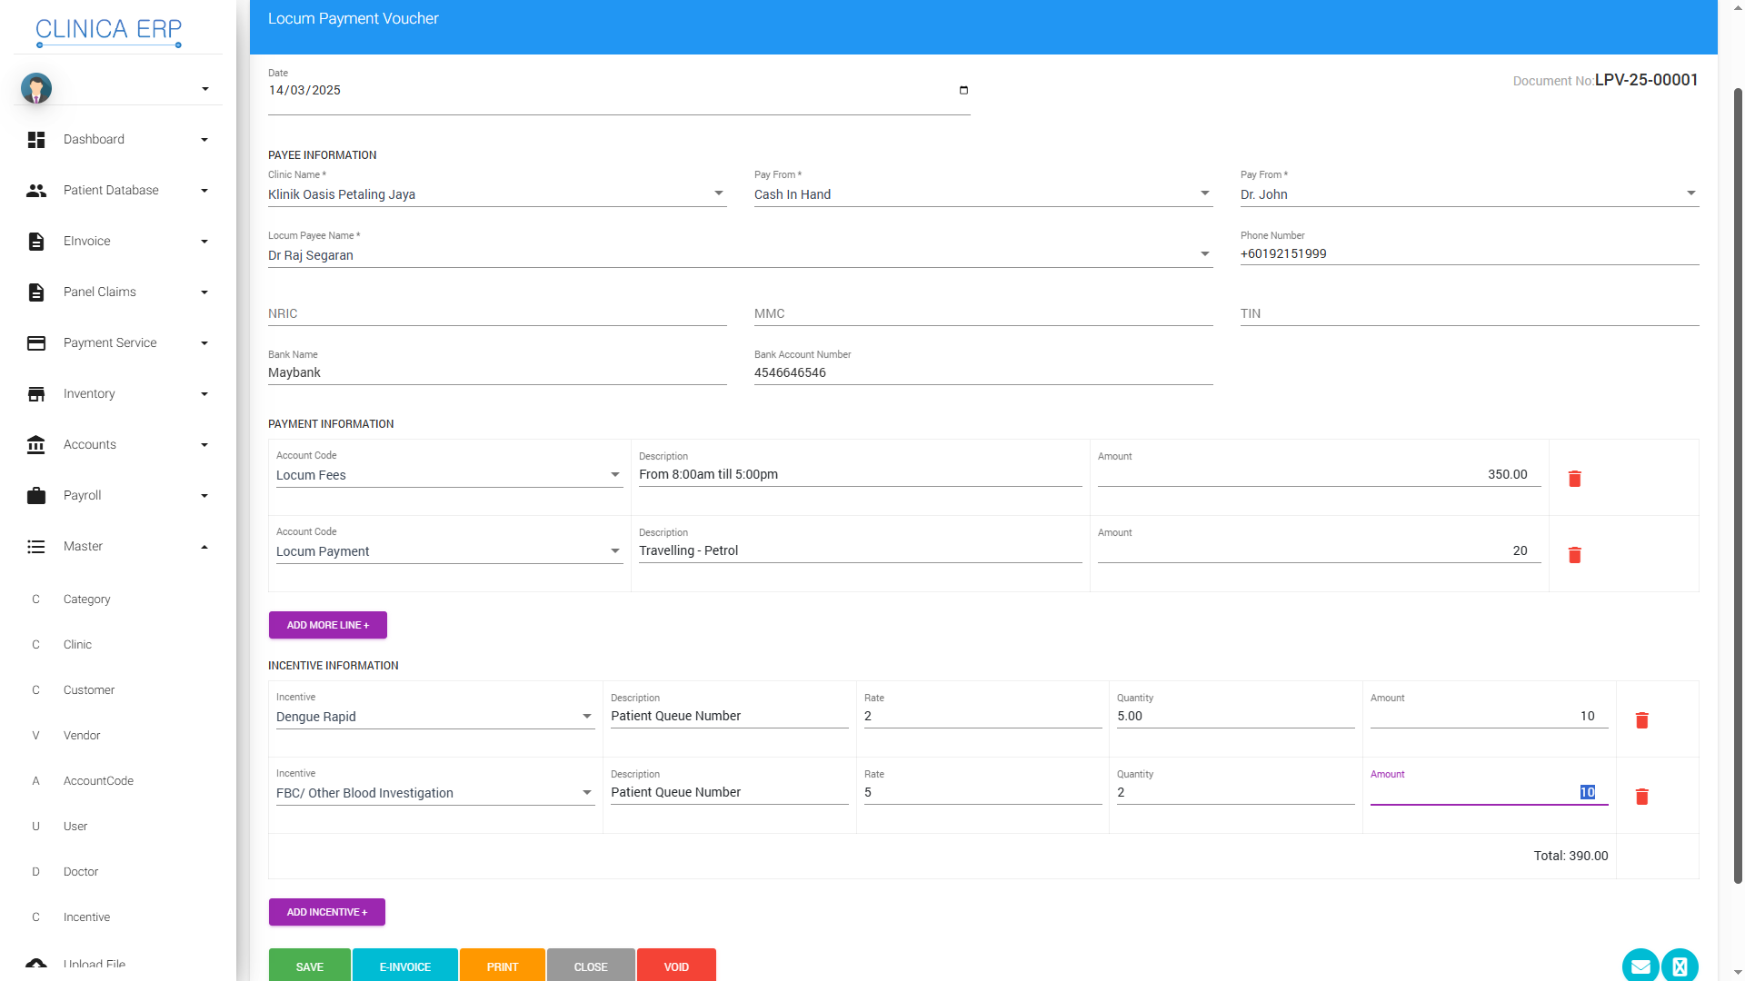The width and height of the screenshot is (1745, 981).
Task: Open Cash In Hand pay-from dropdown
Action: tap(1204, 193)
